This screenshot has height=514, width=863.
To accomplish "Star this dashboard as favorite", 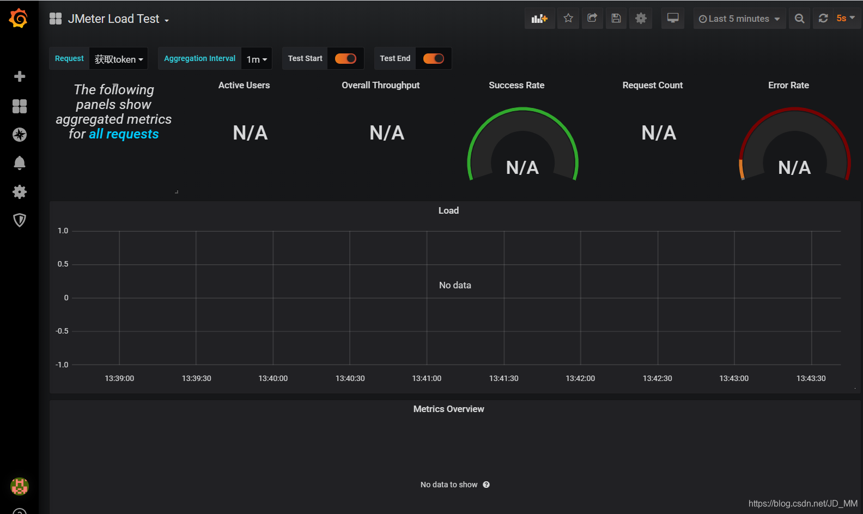I will click(x=568, y=19).
